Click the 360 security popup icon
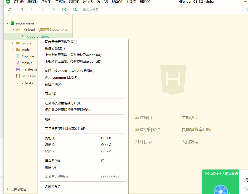 point(207,174)
